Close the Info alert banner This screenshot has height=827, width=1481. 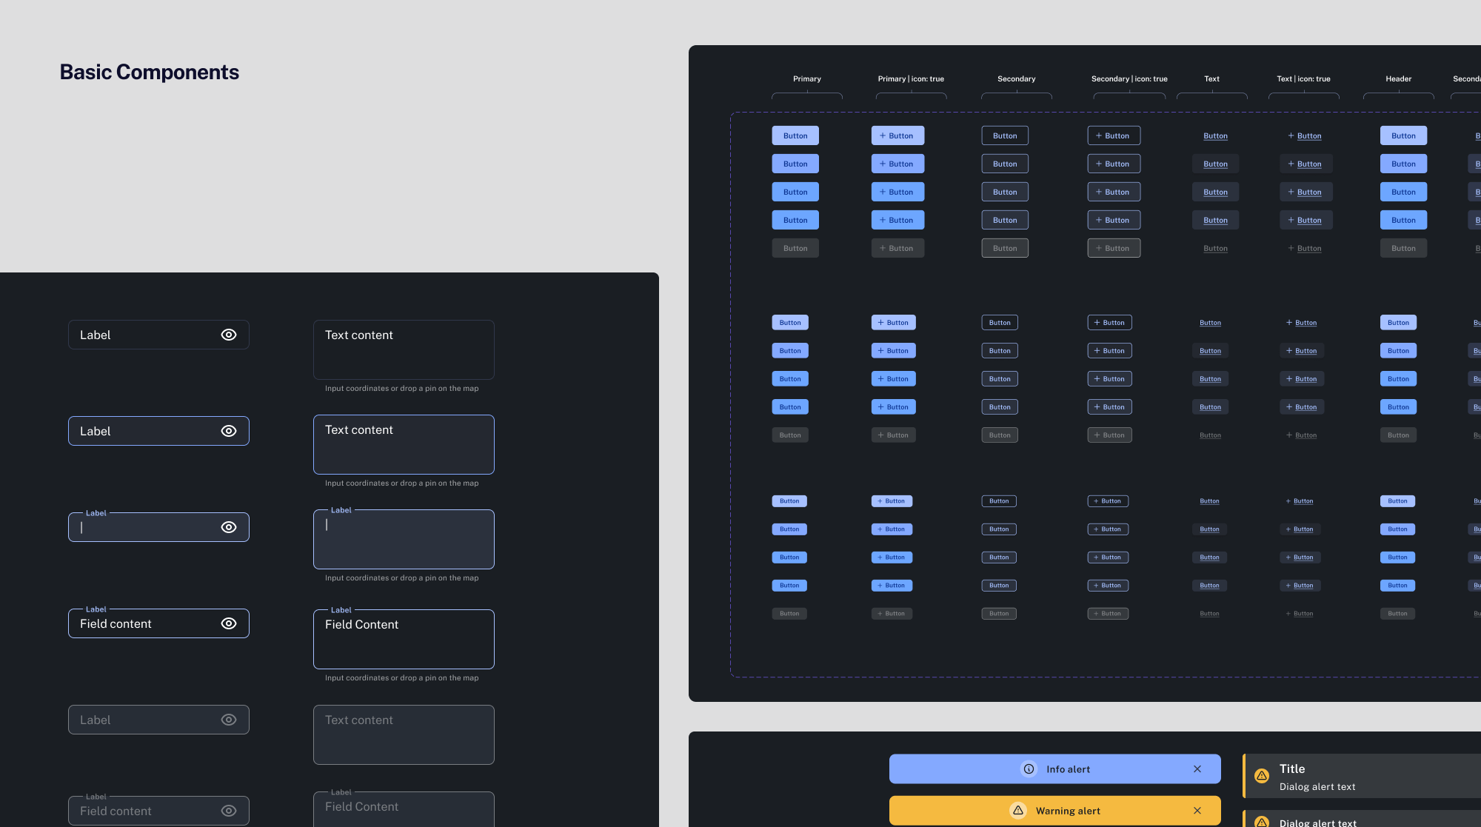pyautogui.click(x=1197, y=769)
